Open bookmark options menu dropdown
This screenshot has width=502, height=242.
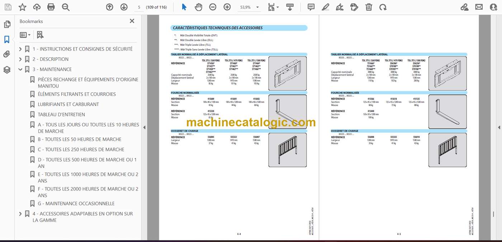pyautogui.click(x=25, y=35)
